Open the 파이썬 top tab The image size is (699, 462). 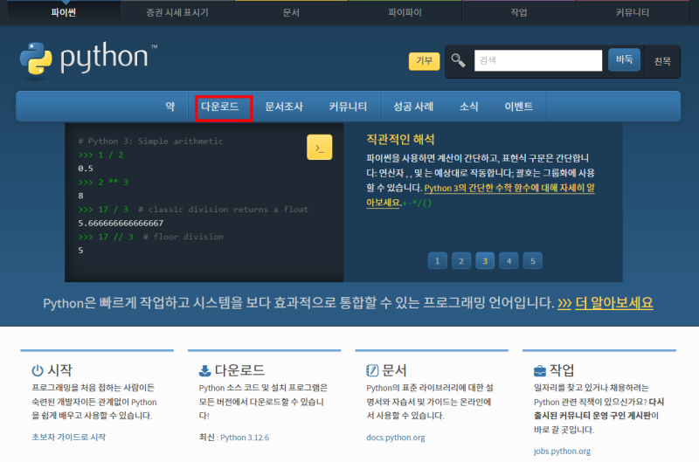(63, 12)
